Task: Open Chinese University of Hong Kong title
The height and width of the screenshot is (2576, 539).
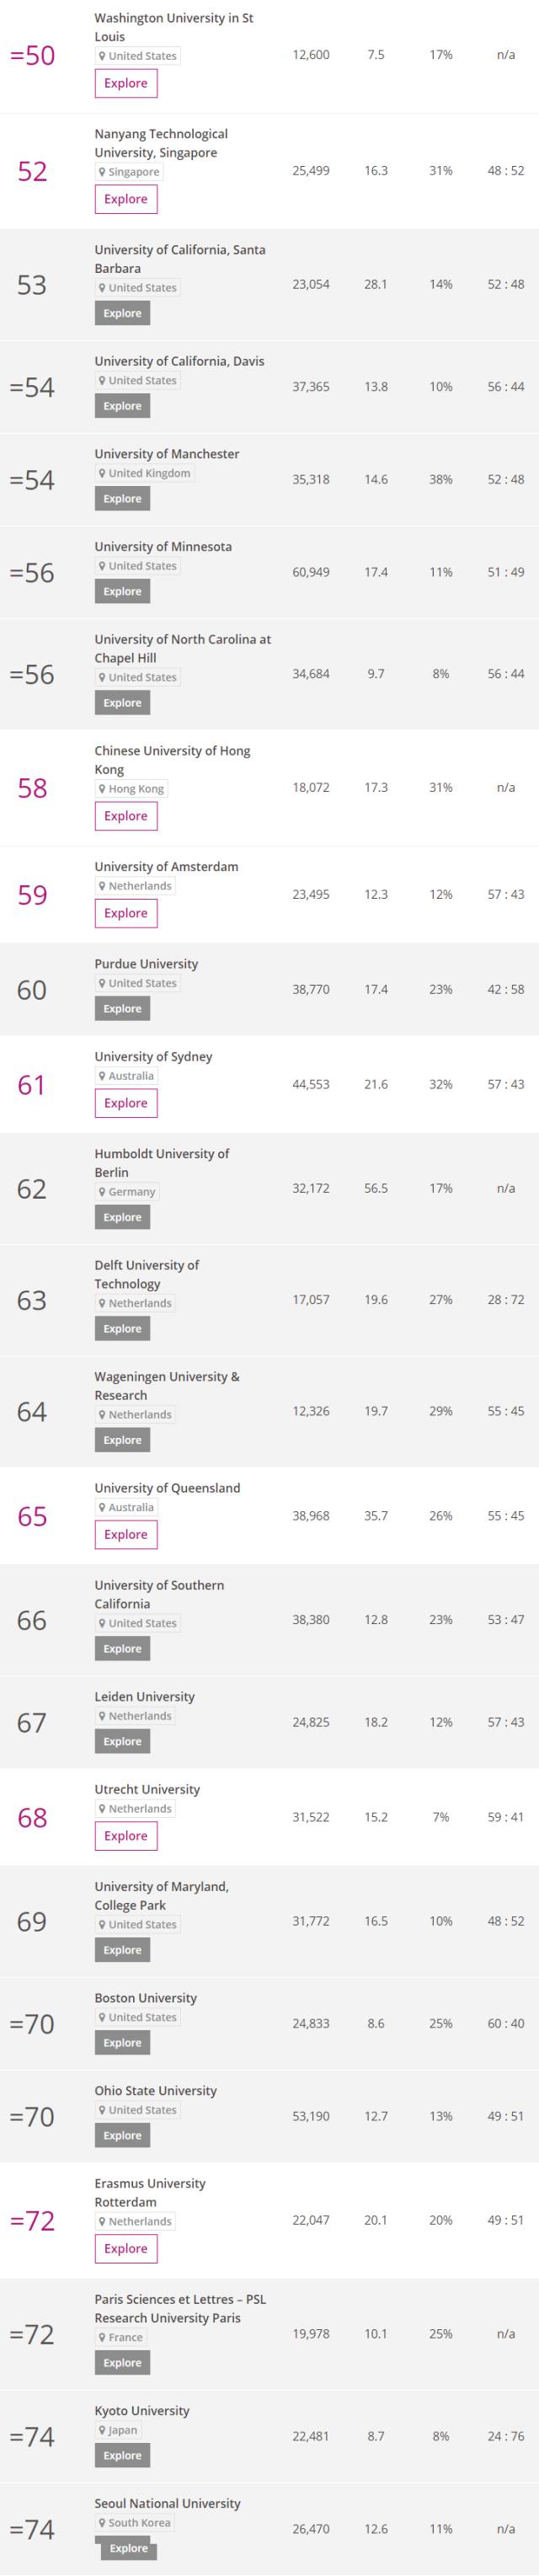Action: click(x=172, y=760)
